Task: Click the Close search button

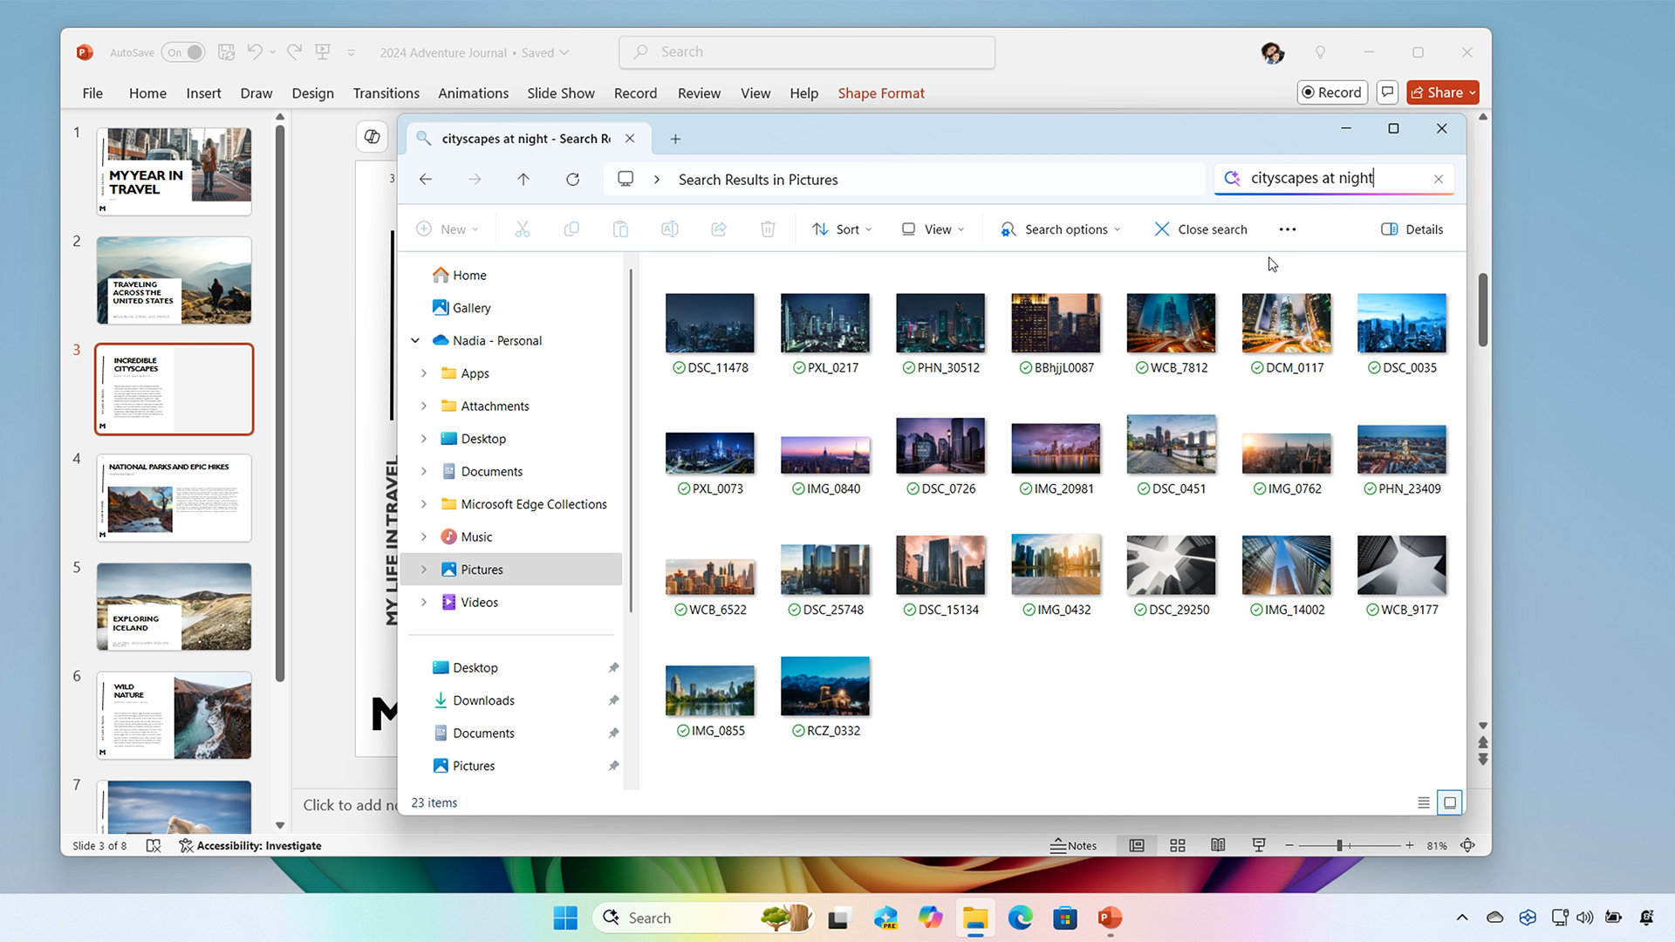Action: pyautogui.click(x=1200, y=229)
